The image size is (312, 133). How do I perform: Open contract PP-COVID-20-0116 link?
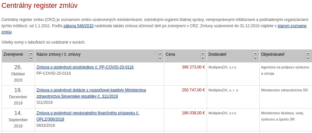click(x=85, y=67)
